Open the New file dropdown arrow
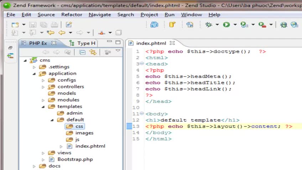 pos(24,24)
